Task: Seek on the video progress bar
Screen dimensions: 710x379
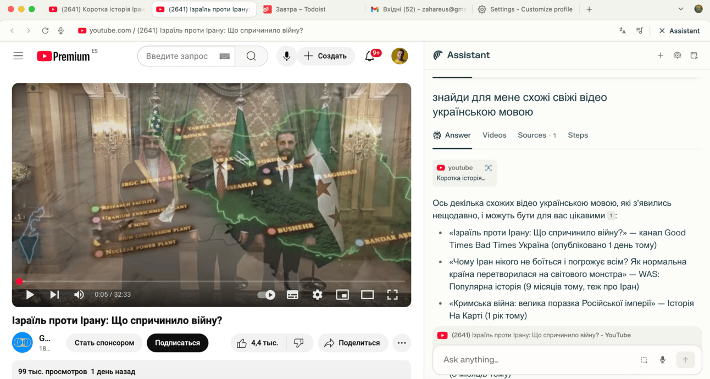Action: pos(212,281)
